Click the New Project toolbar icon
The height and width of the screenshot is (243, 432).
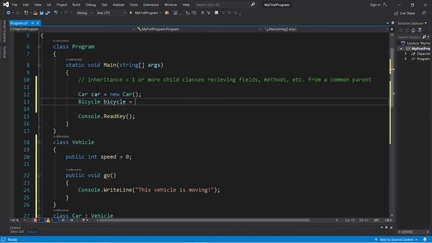26,13
